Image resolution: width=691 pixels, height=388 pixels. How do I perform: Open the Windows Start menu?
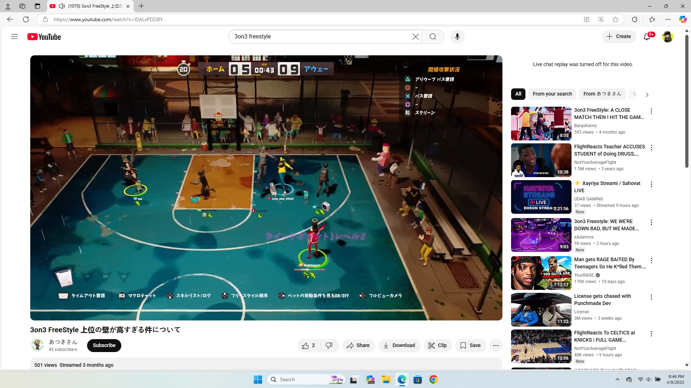[x=258, y=379]
